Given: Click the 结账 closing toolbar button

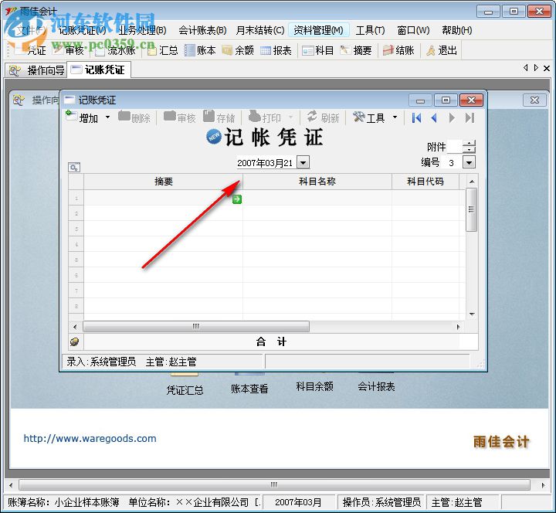Looking at the screenshot, I should (398, 51).
